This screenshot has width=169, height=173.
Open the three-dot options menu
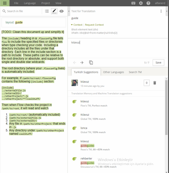pos(161,11)
